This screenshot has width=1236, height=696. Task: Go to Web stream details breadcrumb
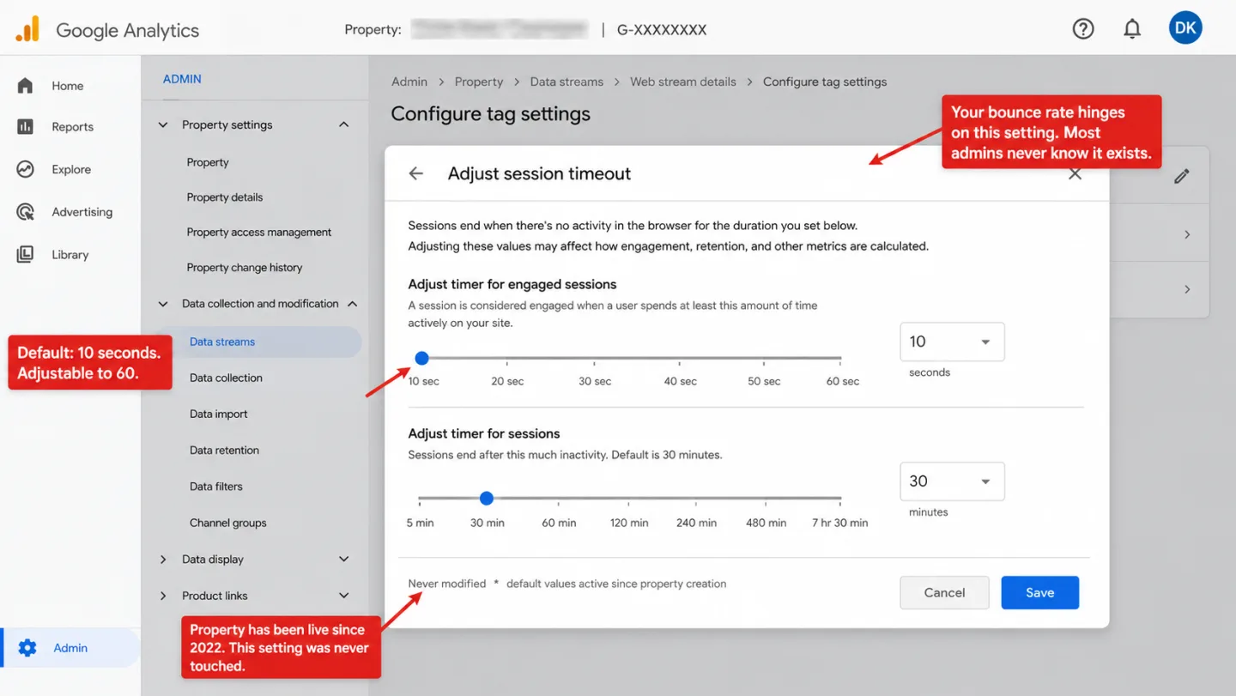click(x=683, y=82)
